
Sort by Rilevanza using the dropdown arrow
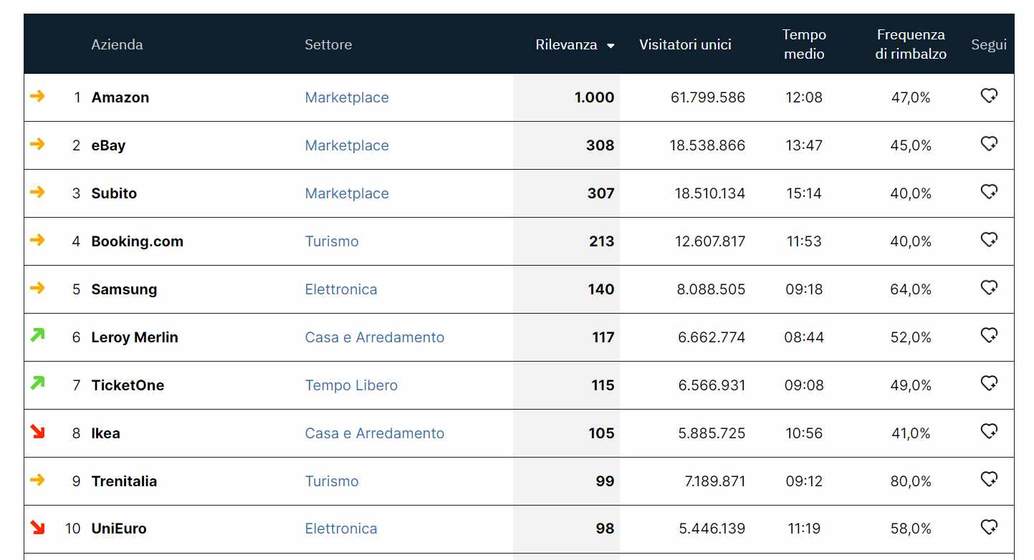coord(611,46)
